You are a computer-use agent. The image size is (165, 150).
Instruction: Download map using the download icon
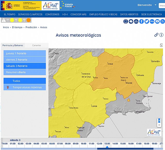(x=161, y=45)
